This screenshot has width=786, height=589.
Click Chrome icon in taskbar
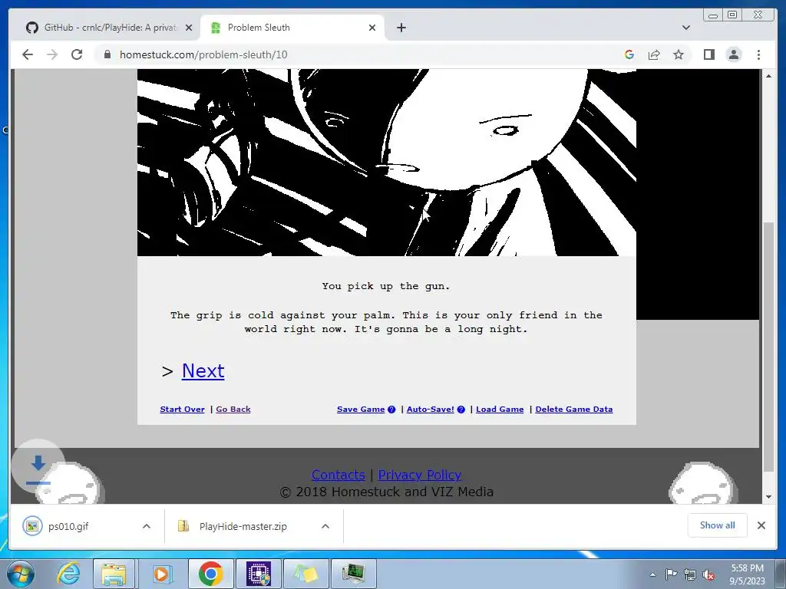(210, 574)
